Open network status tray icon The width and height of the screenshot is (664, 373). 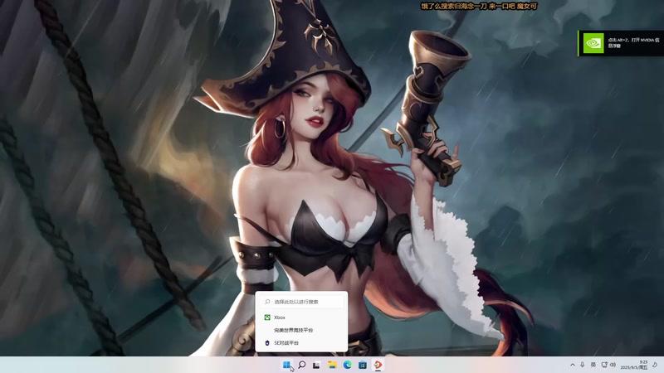pyautogui.click(x=604, y=365)
